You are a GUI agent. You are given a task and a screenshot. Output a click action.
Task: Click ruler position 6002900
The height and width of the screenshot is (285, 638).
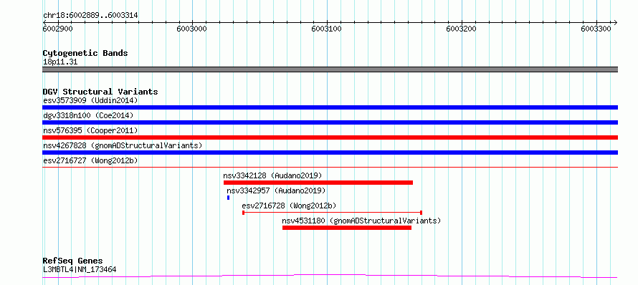(x=58, y=29)
